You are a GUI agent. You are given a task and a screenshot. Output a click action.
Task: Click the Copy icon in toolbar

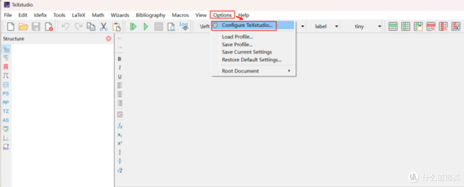[91, 27]
